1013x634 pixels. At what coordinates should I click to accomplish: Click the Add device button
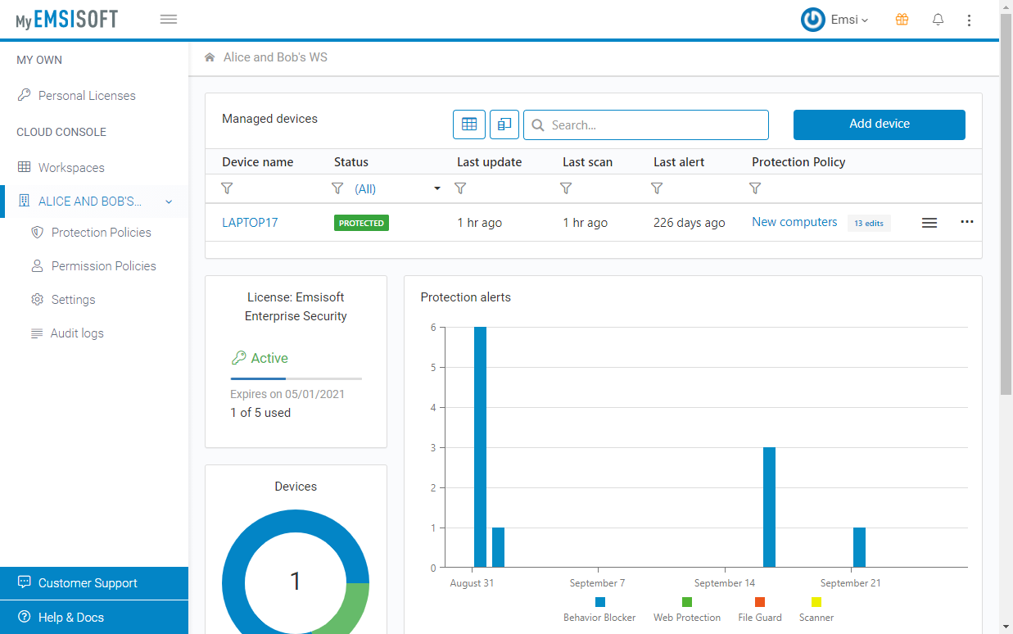(880, 125)
